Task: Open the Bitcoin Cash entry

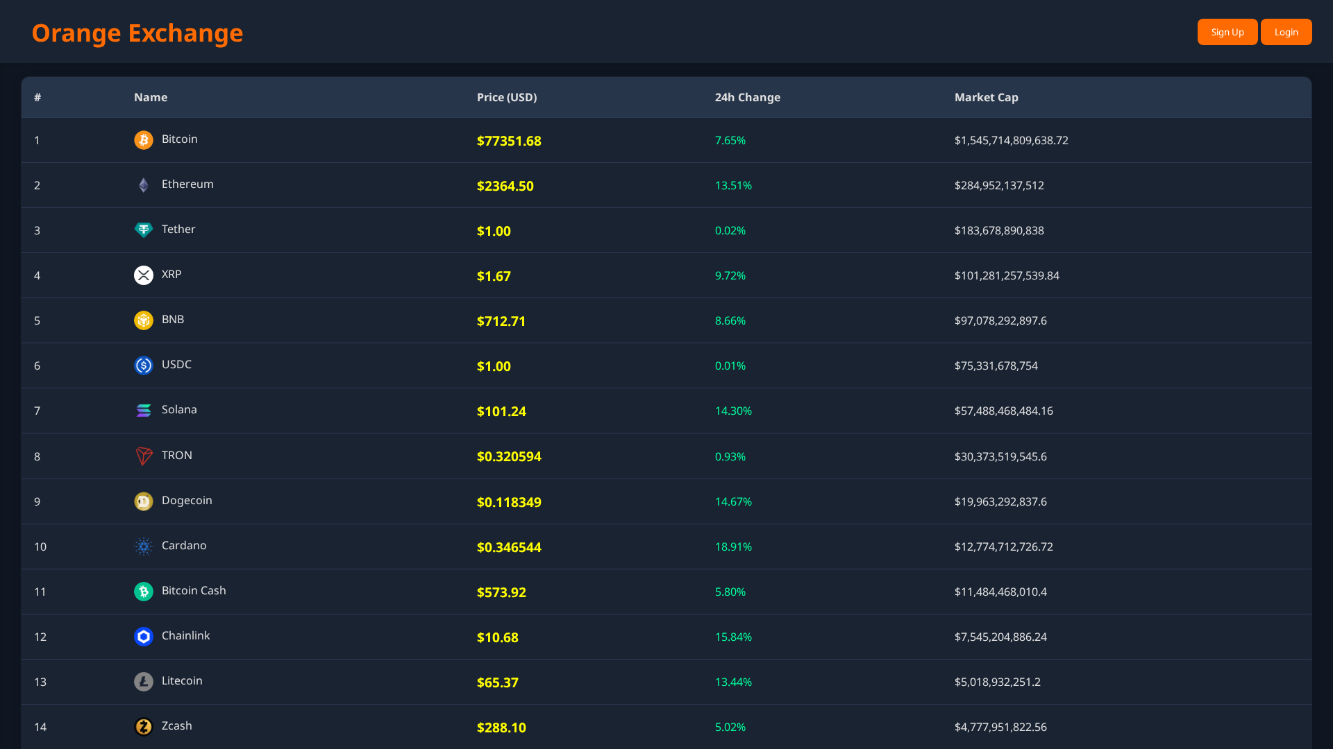Action: coord(193,591)
